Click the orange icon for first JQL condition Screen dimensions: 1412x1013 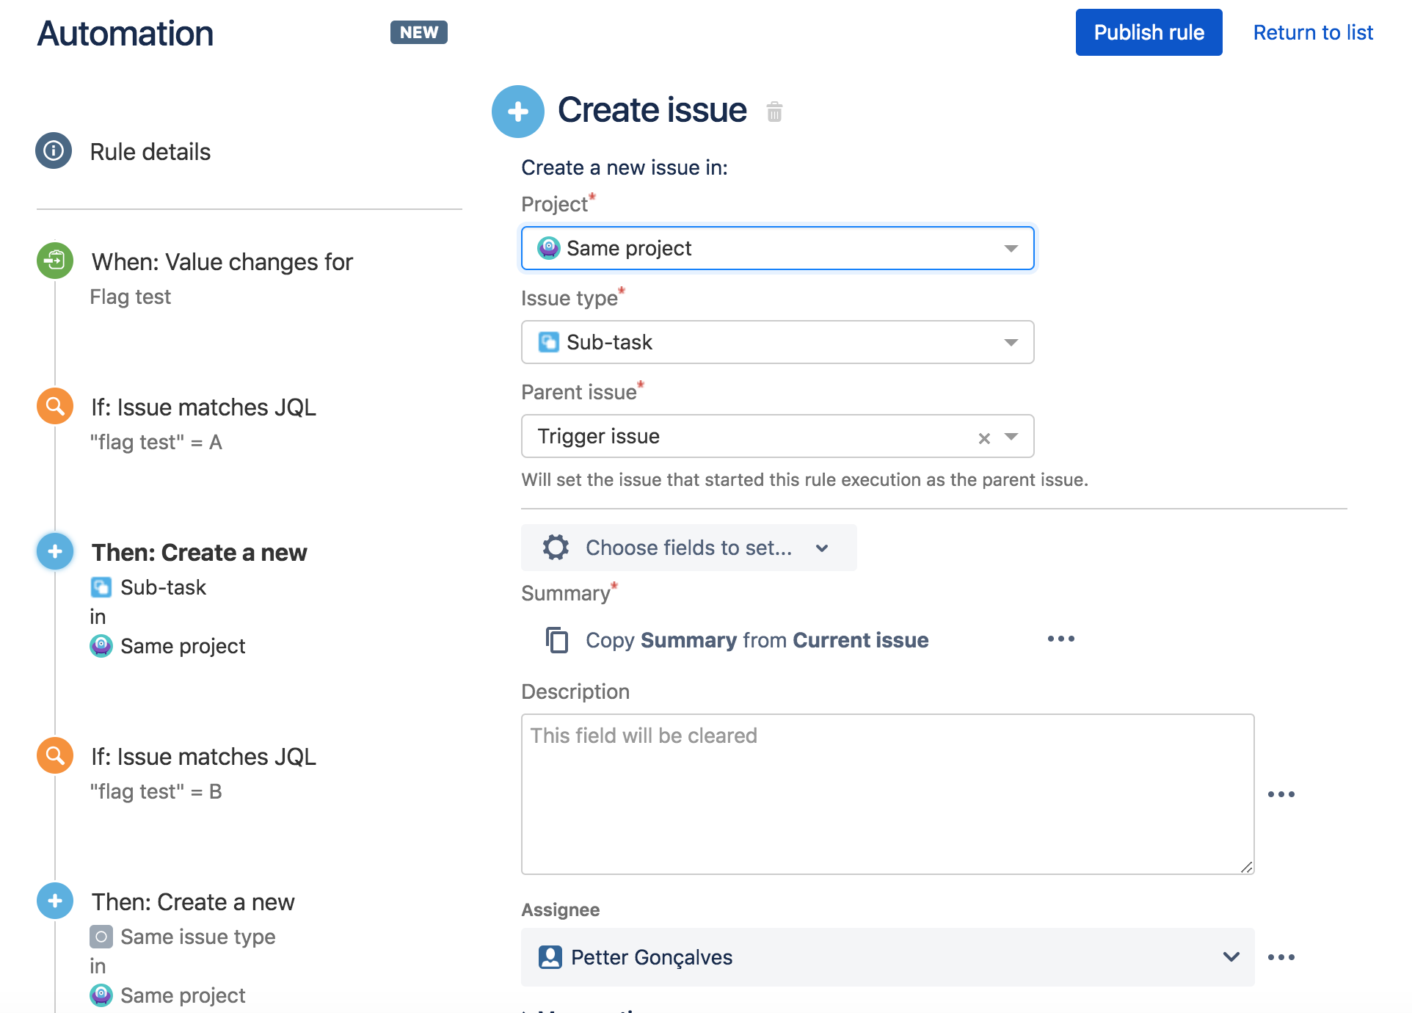pyautogui.click(x=54, y=406)
